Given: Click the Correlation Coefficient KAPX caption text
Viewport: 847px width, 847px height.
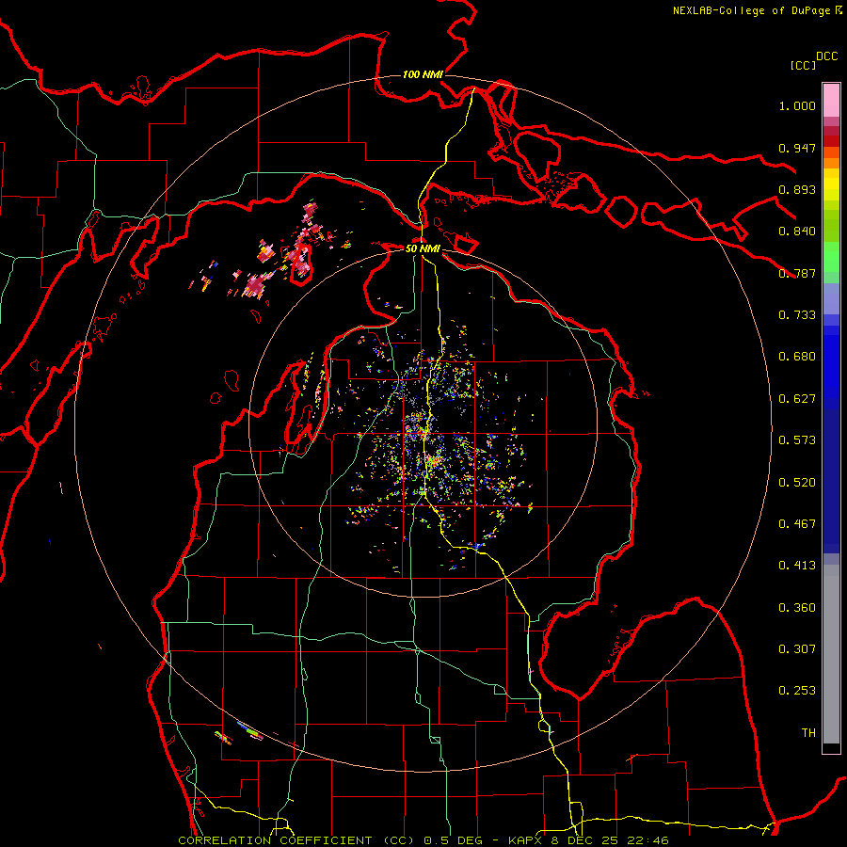Looking at the screenshot, I should (x=423, y=840).
